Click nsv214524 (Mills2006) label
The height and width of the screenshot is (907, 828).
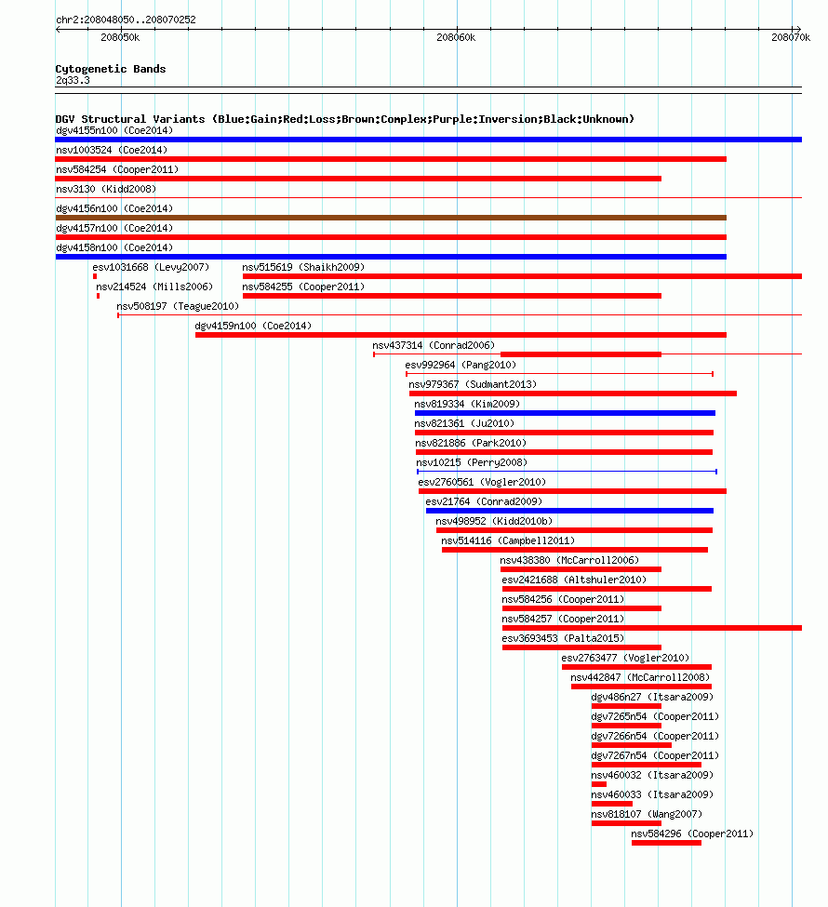(x=154, y=287)
